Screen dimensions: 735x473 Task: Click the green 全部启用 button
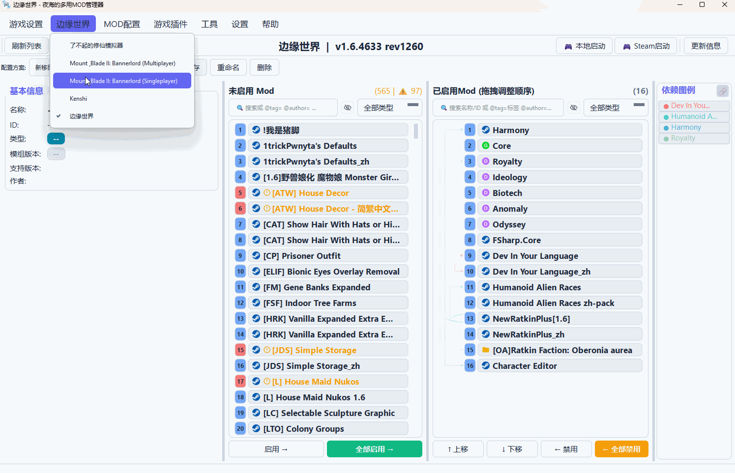click(374, 448)
